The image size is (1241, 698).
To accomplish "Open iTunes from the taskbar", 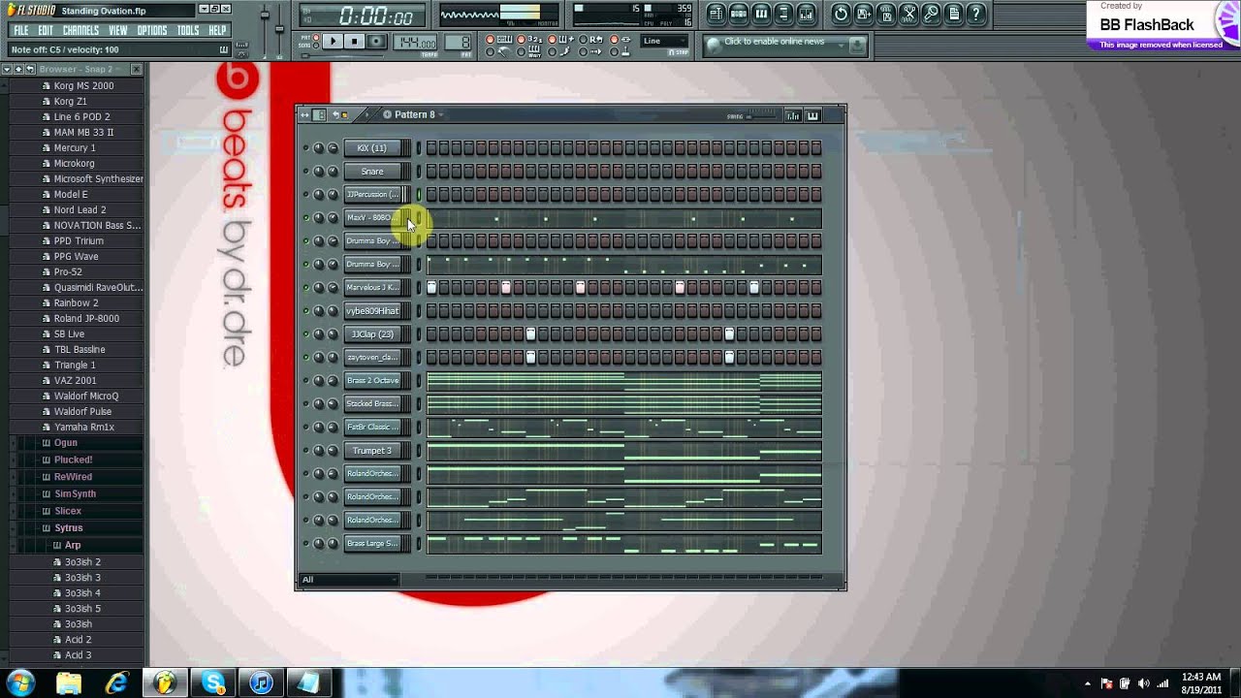I will (x=261, y=682).
